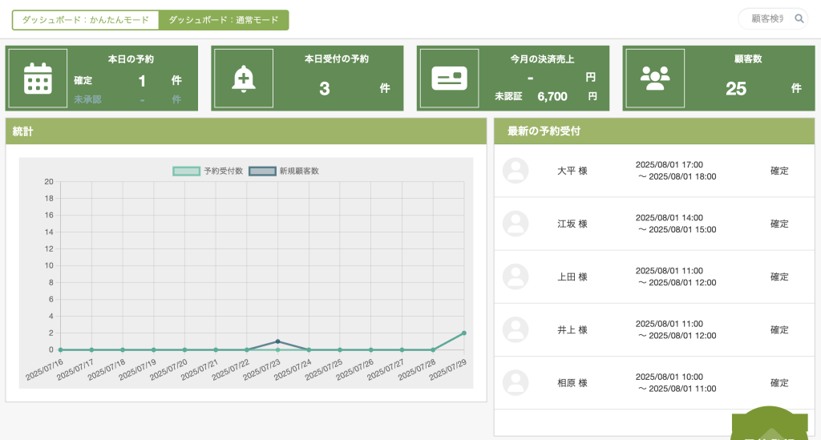Click avatar icon of 相原 様
This screenshot has height=440, width=821.
(516, 382)
